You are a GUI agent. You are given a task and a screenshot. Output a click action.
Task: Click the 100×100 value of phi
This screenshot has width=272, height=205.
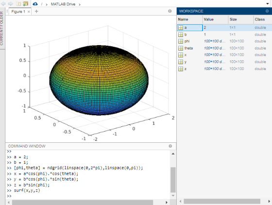(x=215, y=41)
